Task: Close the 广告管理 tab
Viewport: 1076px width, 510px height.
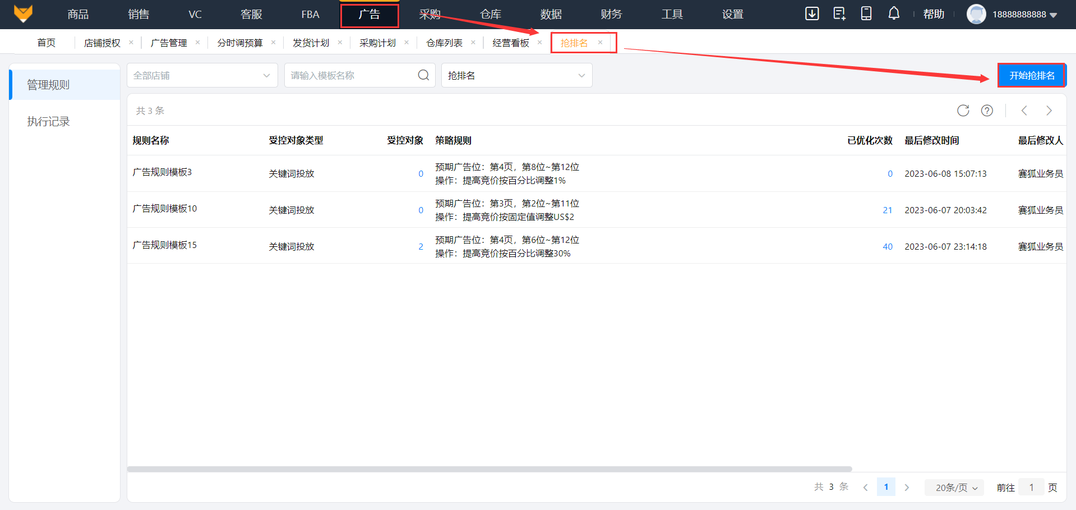Action: (x=197, y=42)
